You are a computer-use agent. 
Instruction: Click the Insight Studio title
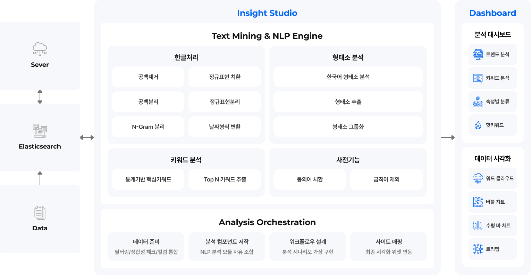[x=267, y=13]
